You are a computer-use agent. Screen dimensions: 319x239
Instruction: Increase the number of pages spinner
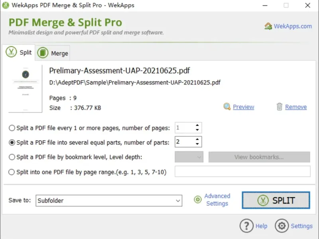[197, 125]
